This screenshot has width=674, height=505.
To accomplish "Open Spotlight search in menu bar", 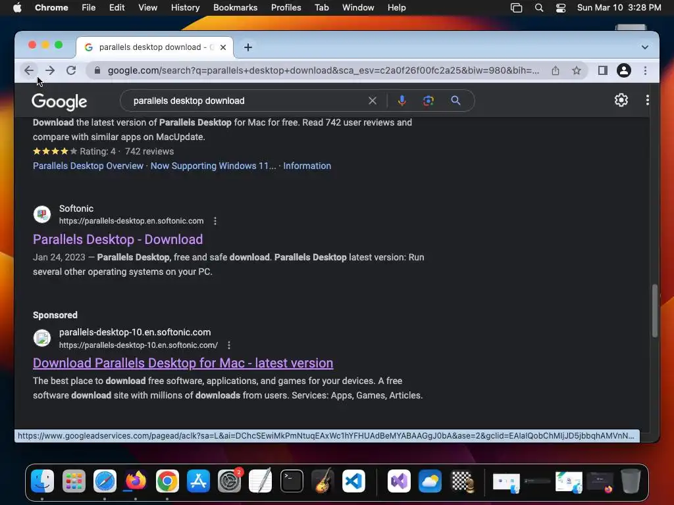I will (x=538, y=8).
